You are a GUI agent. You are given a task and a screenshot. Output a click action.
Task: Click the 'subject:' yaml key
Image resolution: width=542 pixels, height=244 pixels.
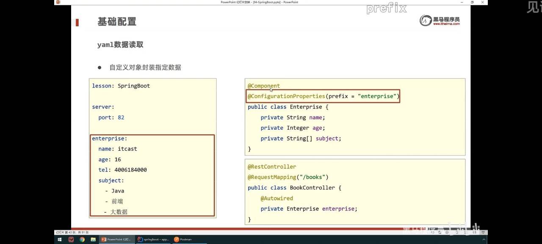coord(111,180)
